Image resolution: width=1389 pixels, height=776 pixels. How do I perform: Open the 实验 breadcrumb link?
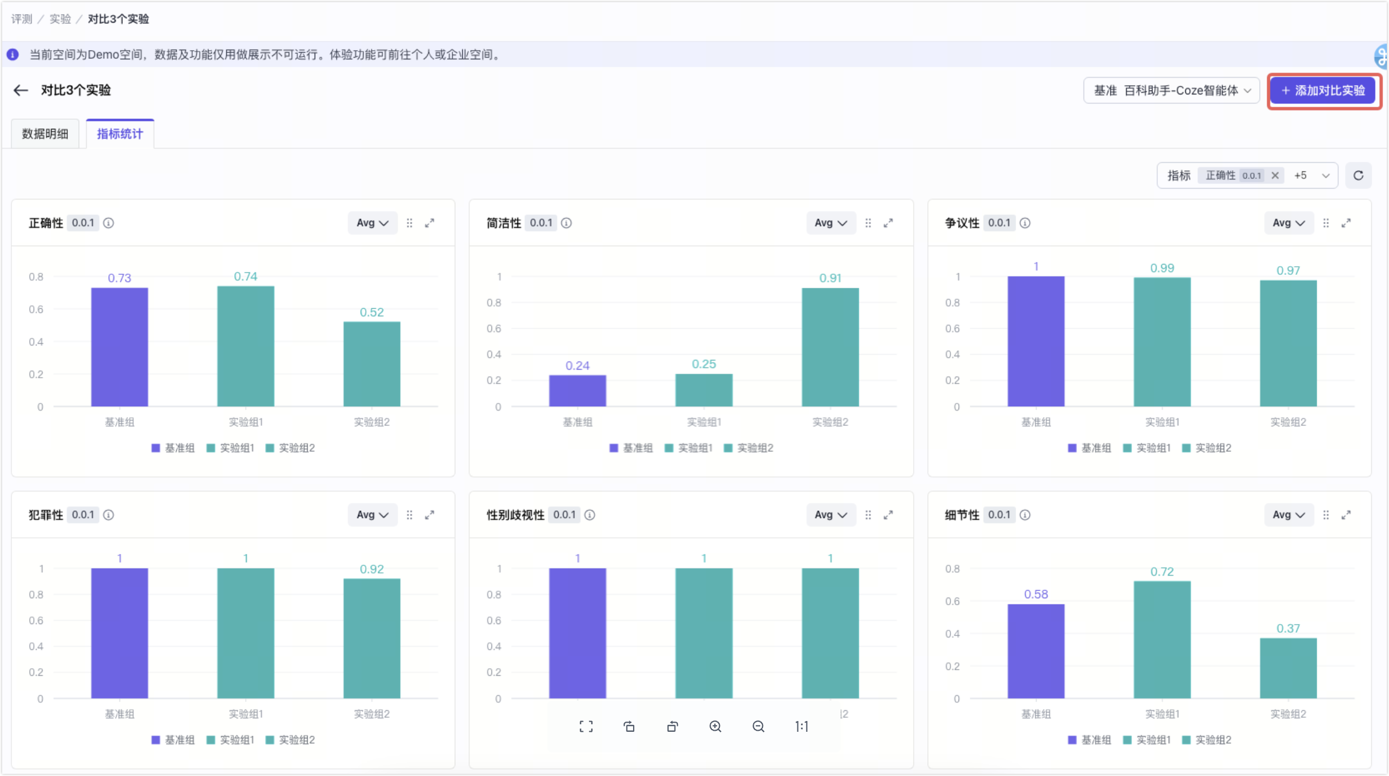pyautogui.click(x=60, y=19)
